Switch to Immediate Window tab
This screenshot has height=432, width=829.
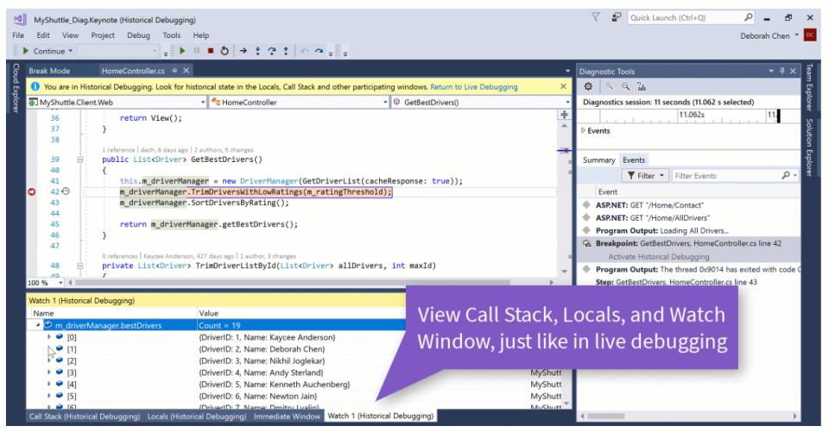point(287,416)
